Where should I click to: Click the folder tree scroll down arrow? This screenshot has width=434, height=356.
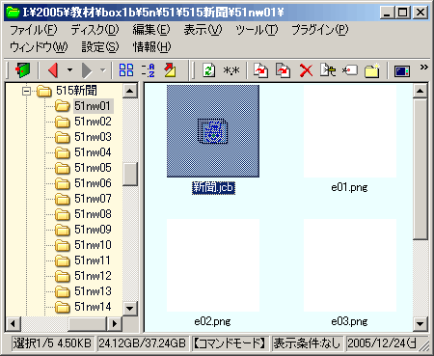point(130,309)
